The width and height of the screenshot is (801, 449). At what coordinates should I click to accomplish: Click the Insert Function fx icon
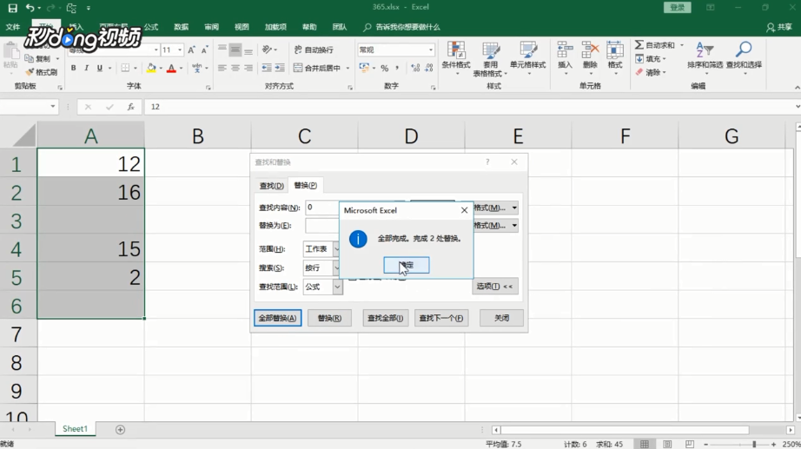point(131,107)
